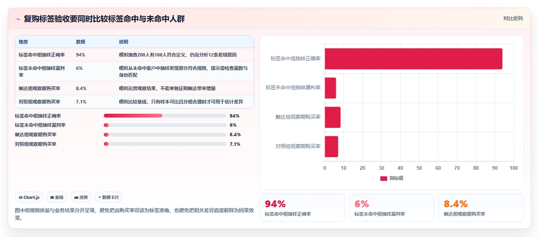Click the 维度 column header
The width and height of the screenshot is (539, 237).
click(23, 42)
